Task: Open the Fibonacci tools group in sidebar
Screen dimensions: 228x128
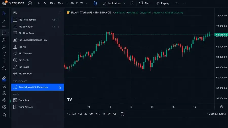Action: (x=4, y=33)
